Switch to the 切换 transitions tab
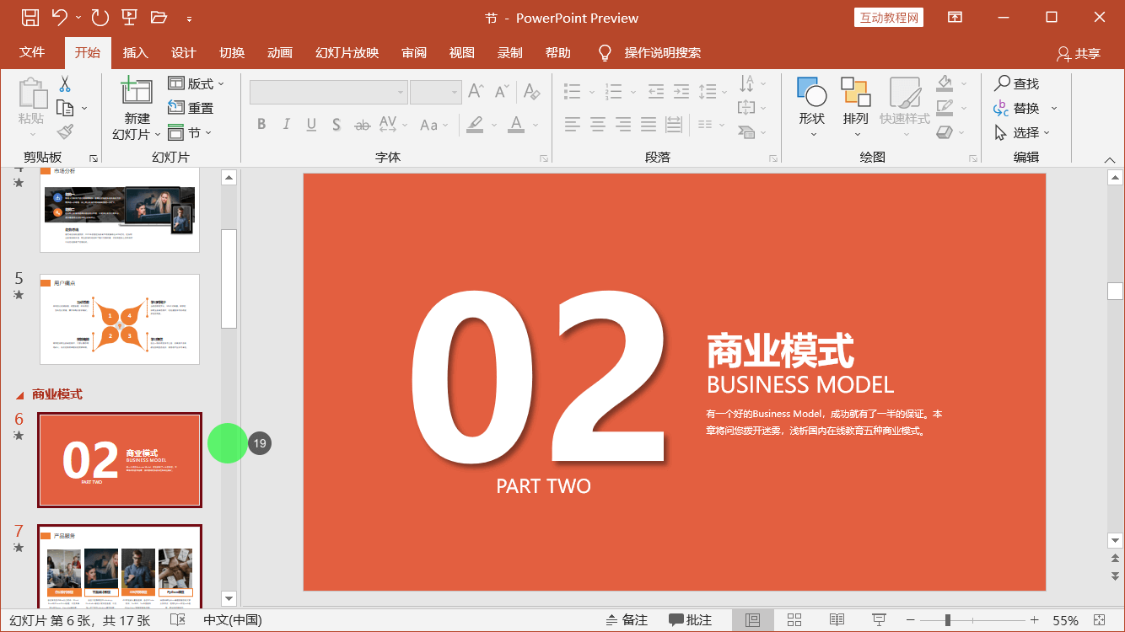 232,52
